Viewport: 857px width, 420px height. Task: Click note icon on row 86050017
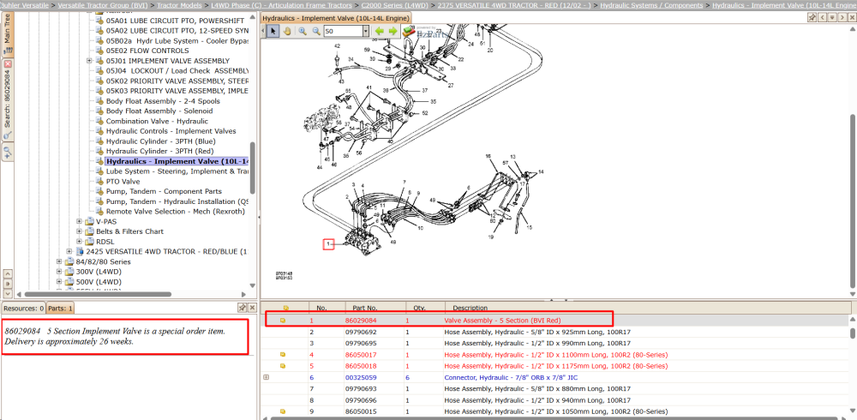[x=283, y=354]
